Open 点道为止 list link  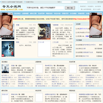tap(38, 75)
